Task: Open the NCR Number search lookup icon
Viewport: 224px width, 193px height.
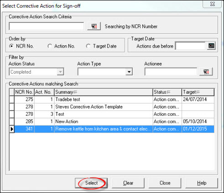Action: tap(94, 26)
